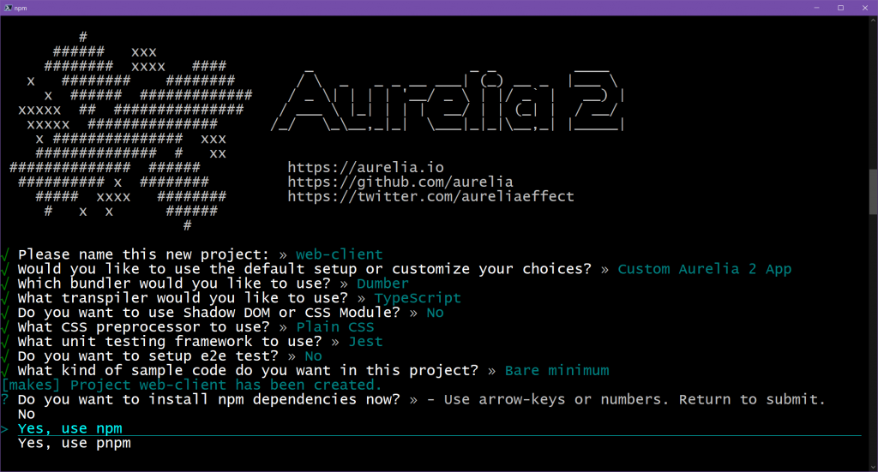Choose 'Yes, use npm' option

(x=70, y=428)
